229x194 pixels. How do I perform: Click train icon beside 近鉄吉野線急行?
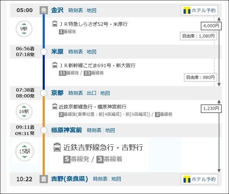[x=57, y=147]
